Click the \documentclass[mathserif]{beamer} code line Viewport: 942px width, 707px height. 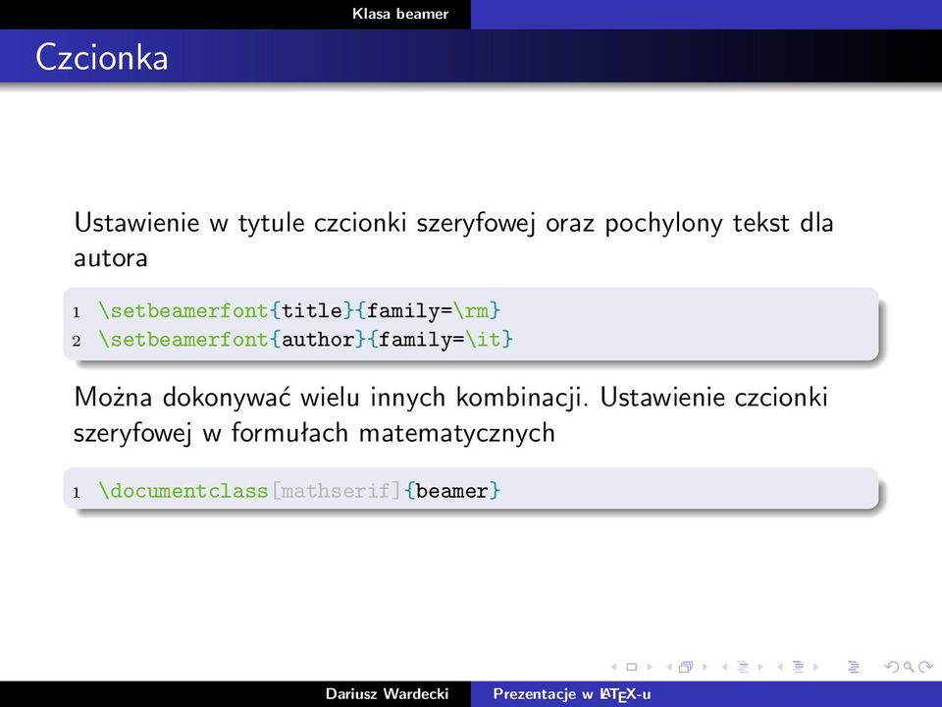point(299,491)
